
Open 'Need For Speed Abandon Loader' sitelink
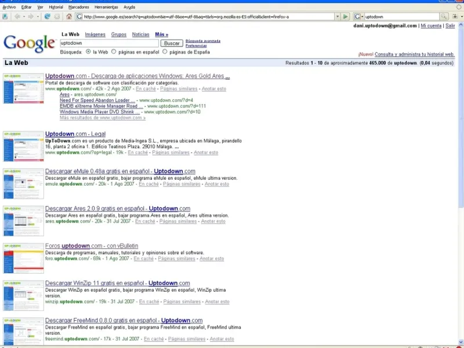[97, 100]
